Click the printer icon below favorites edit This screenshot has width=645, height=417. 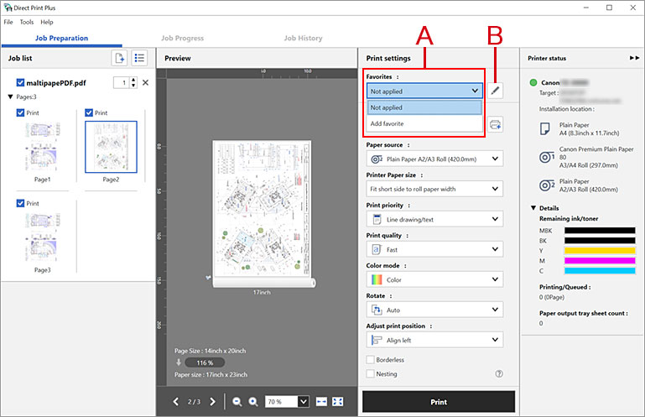(496, 124)
